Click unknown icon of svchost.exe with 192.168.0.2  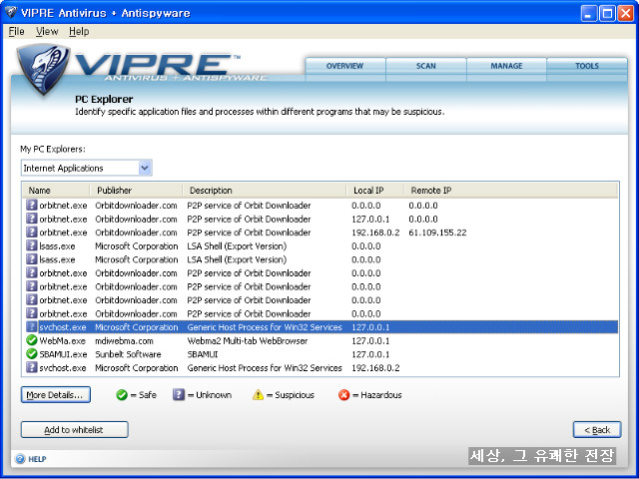tap(31, 367)
